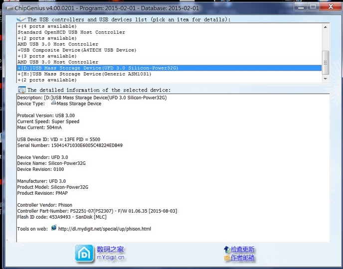Click the Protocal Version: USB 3.00 line
This screenshot has height=269, width=343.
(x=46, y=116)
